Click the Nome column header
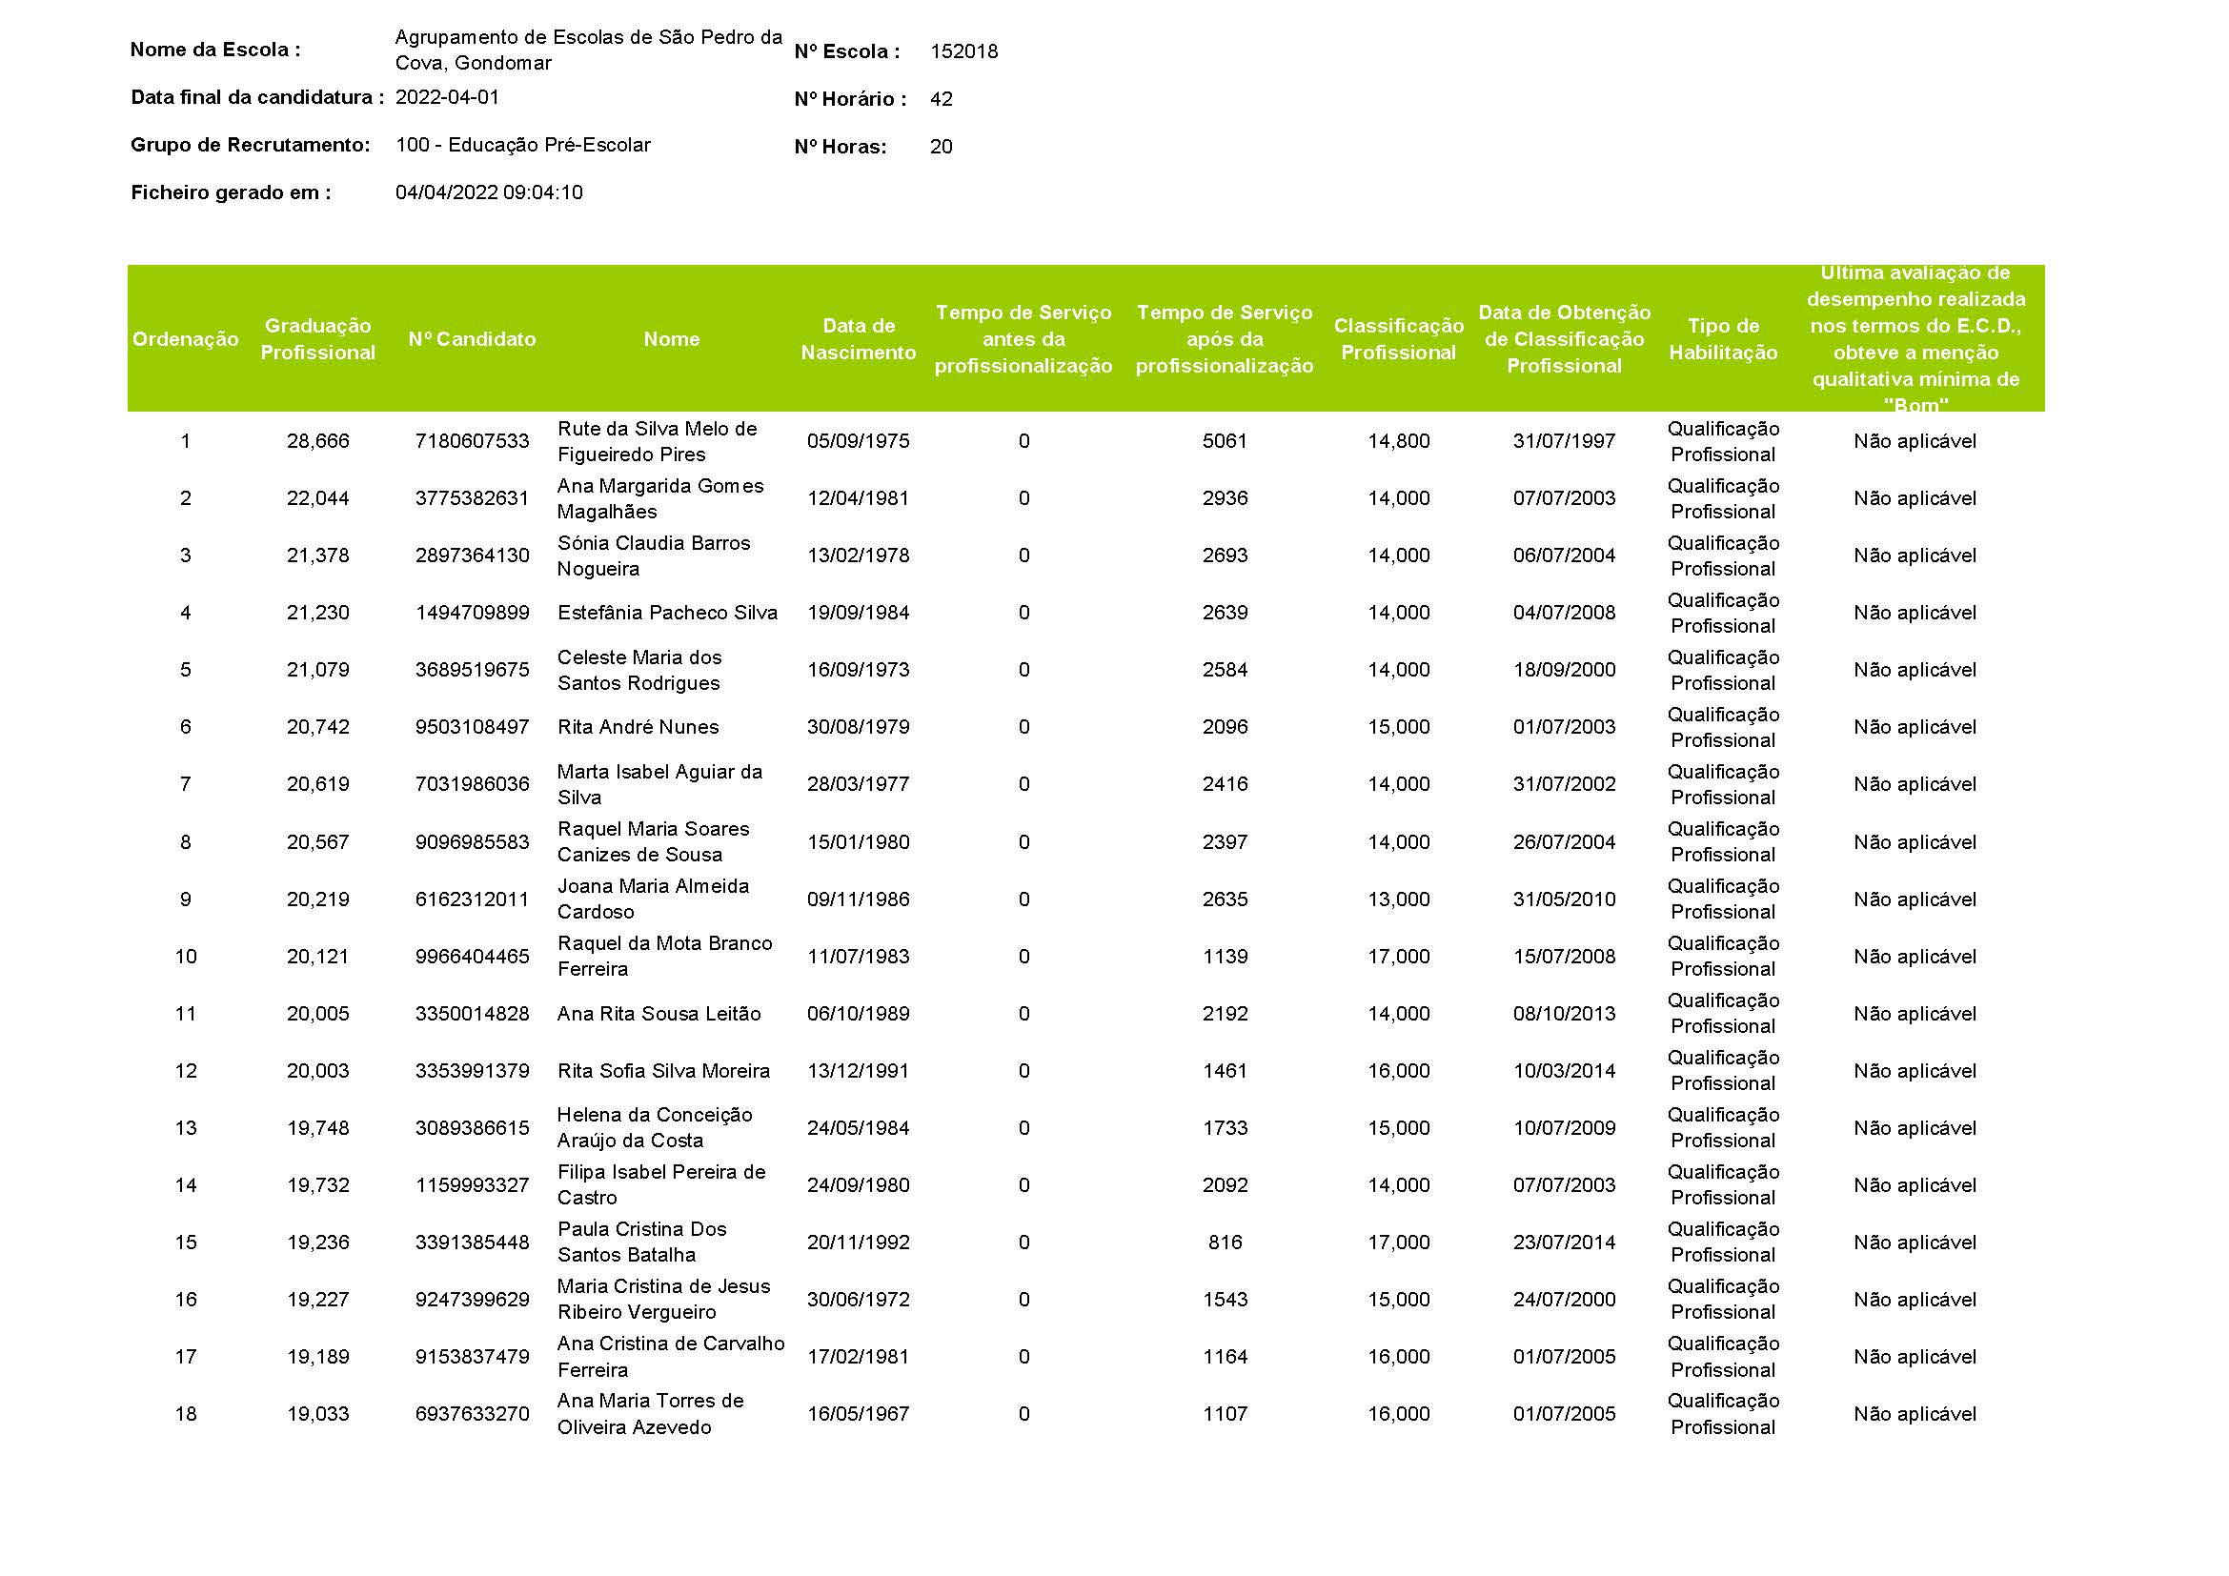The height and width of the screenshot is (1576, 2229). pyautogui.click(x=671, y=338)
